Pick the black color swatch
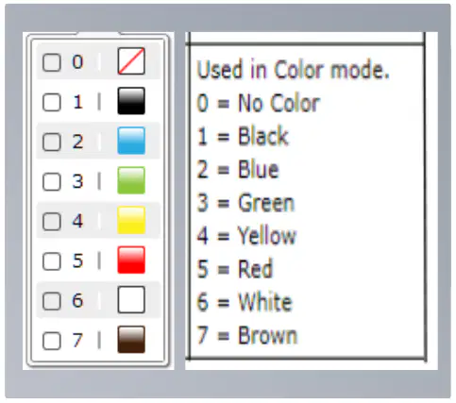Image resolution: width=456 pixels, height=403 pixels. pyautogui.click(x=131, y=101)
